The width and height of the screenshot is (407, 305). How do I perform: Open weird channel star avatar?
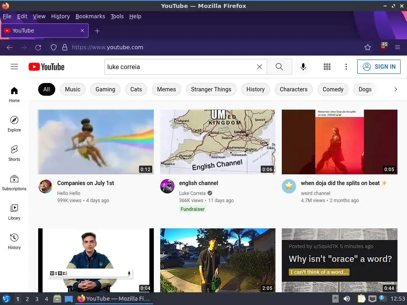tap(289, 186)
